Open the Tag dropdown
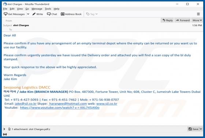Viewport: 205px width, 138px height. click(x=92, y=14)
